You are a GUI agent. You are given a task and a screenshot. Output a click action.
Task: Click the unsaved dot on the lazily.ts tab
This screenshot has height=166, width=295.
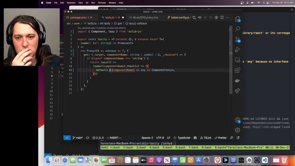[x=123, y=18]
